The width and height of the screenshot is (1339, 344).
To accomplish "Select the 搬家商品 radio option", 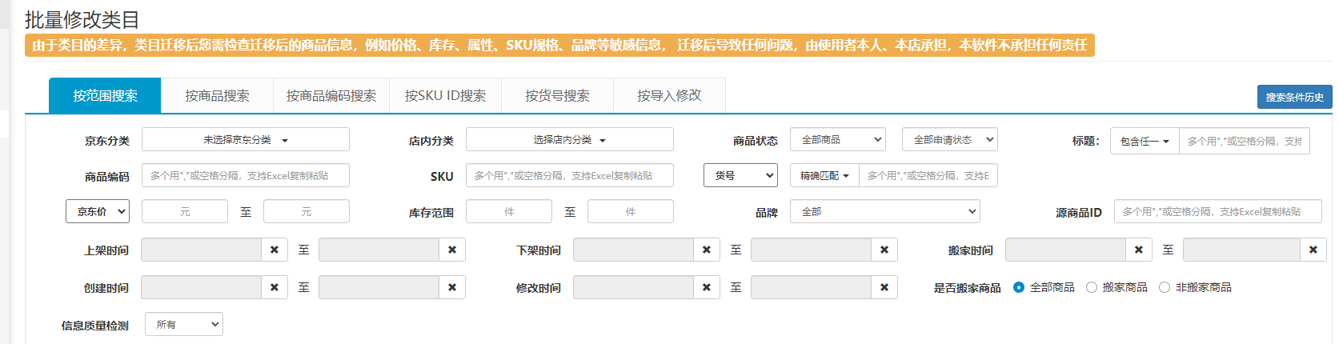I will [1092, 287].
